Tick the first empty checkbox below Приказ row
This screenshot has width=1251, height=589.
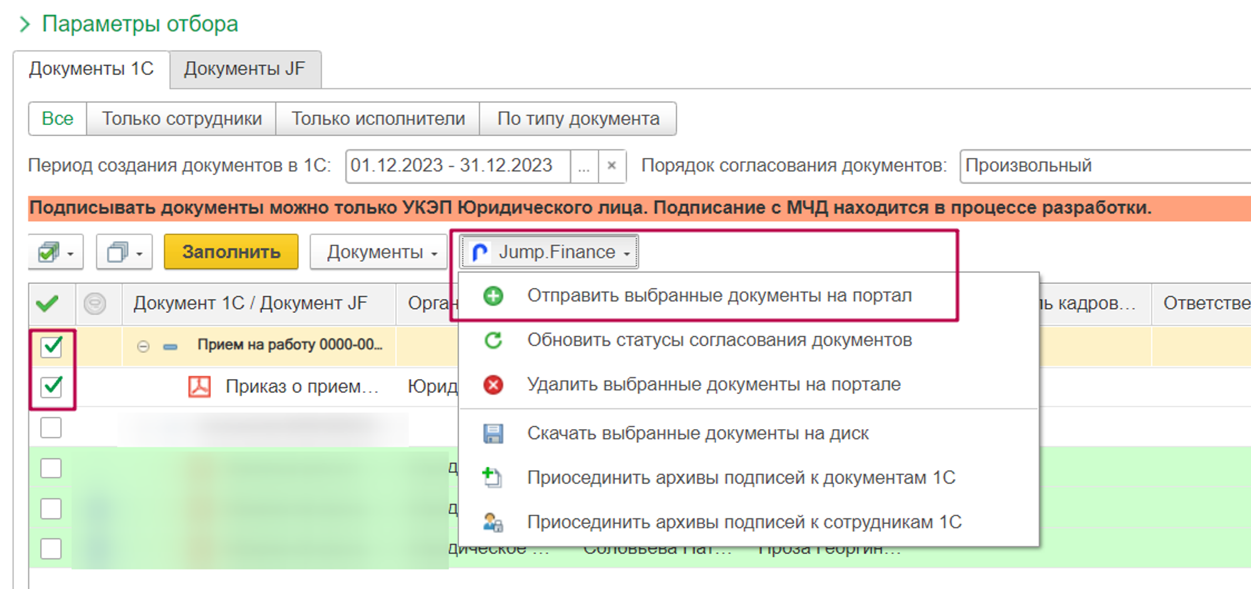(51, 428)
